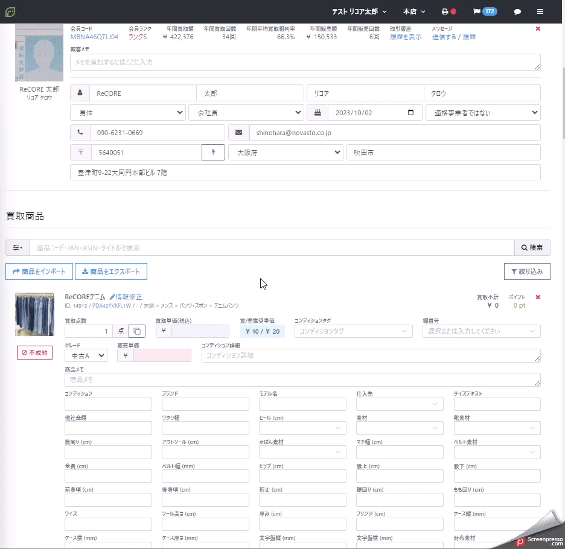The width and height of the screenshot is (565, 549).
Task: Focus the email address field
Action: 395,133
